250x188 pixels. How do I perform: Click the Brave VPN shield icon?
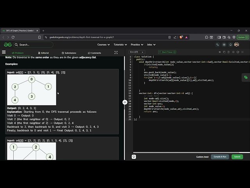click(x=234, y=37)
